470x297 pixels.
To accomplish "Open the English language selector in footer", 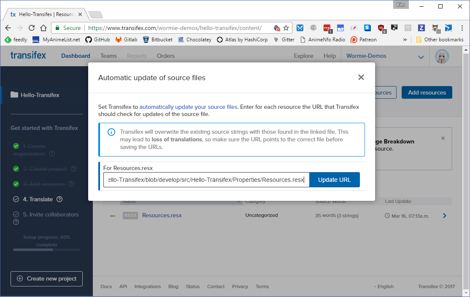I will coord(384,286).
